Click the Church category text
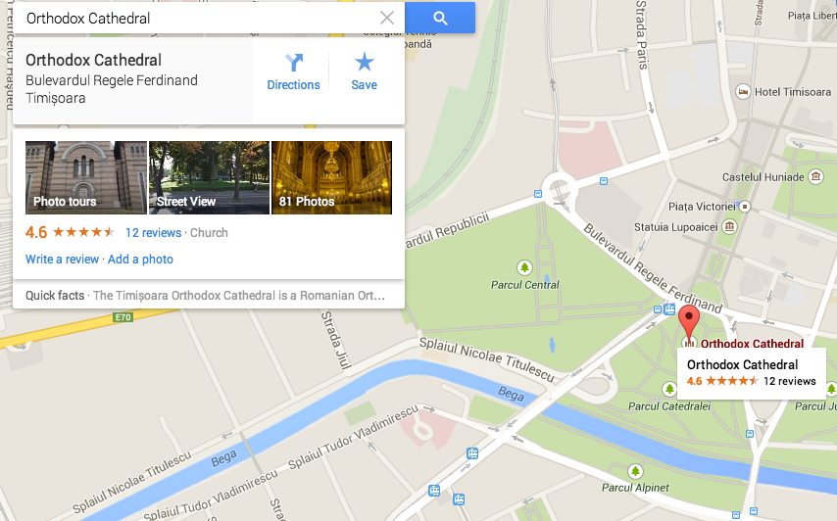The height and width of the screenshot is (521, 837). 210,233
